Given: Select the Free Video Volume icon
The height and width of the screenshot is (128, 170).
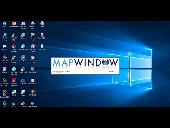Looking at the screenshot, I should click(14, 71).
